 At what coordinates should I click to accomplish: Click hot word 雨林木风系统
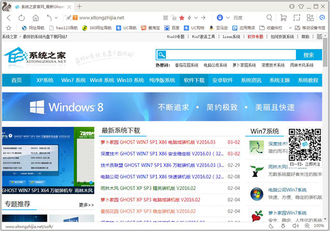pos(302,65)
